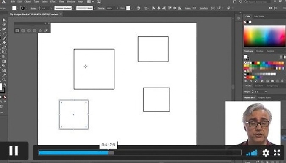Viewport: 286px width, 163px height.
Task: Select the black swatch in Color panel
Action: tap(248, 22)
